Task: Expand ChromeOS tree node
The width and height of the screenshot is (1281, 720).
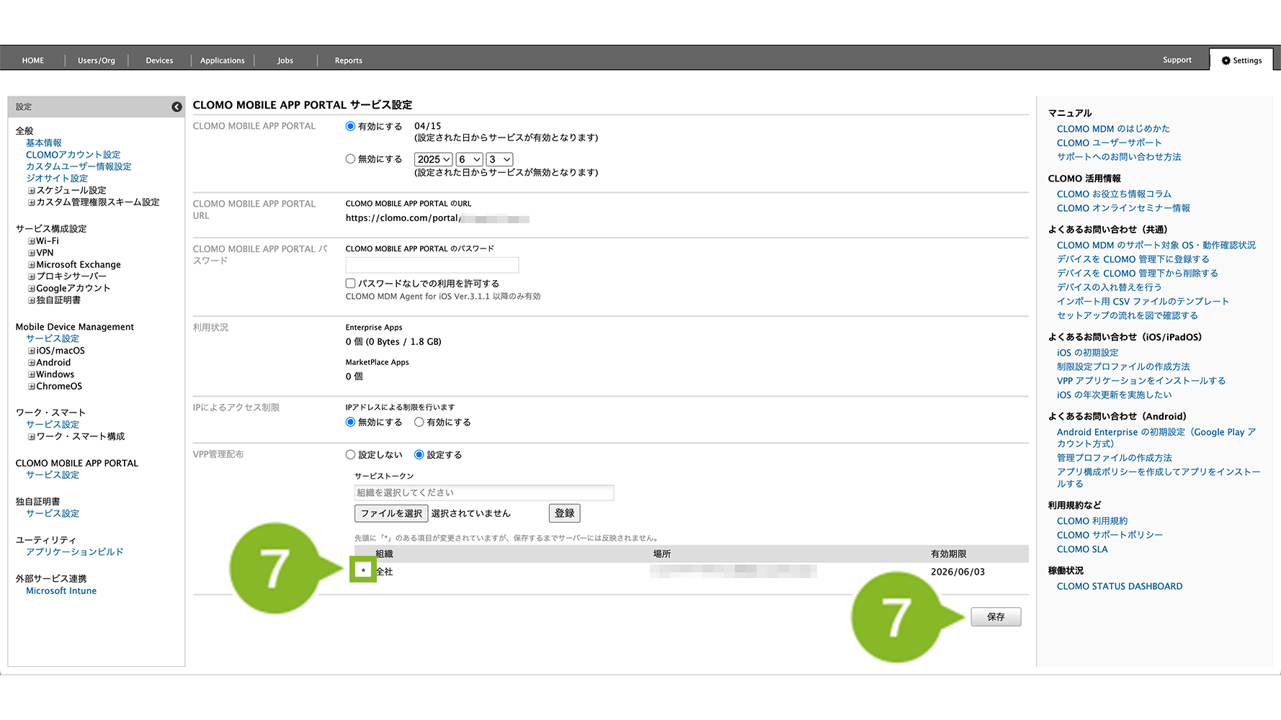Action: (32, 387)
